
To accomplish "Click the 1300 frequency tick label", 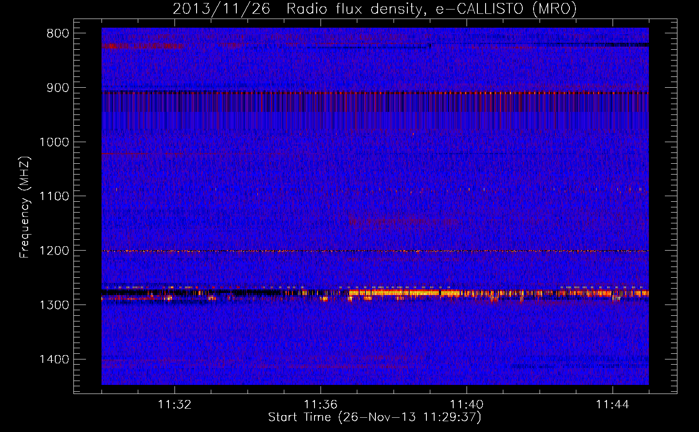I will [x=54, y=305].
